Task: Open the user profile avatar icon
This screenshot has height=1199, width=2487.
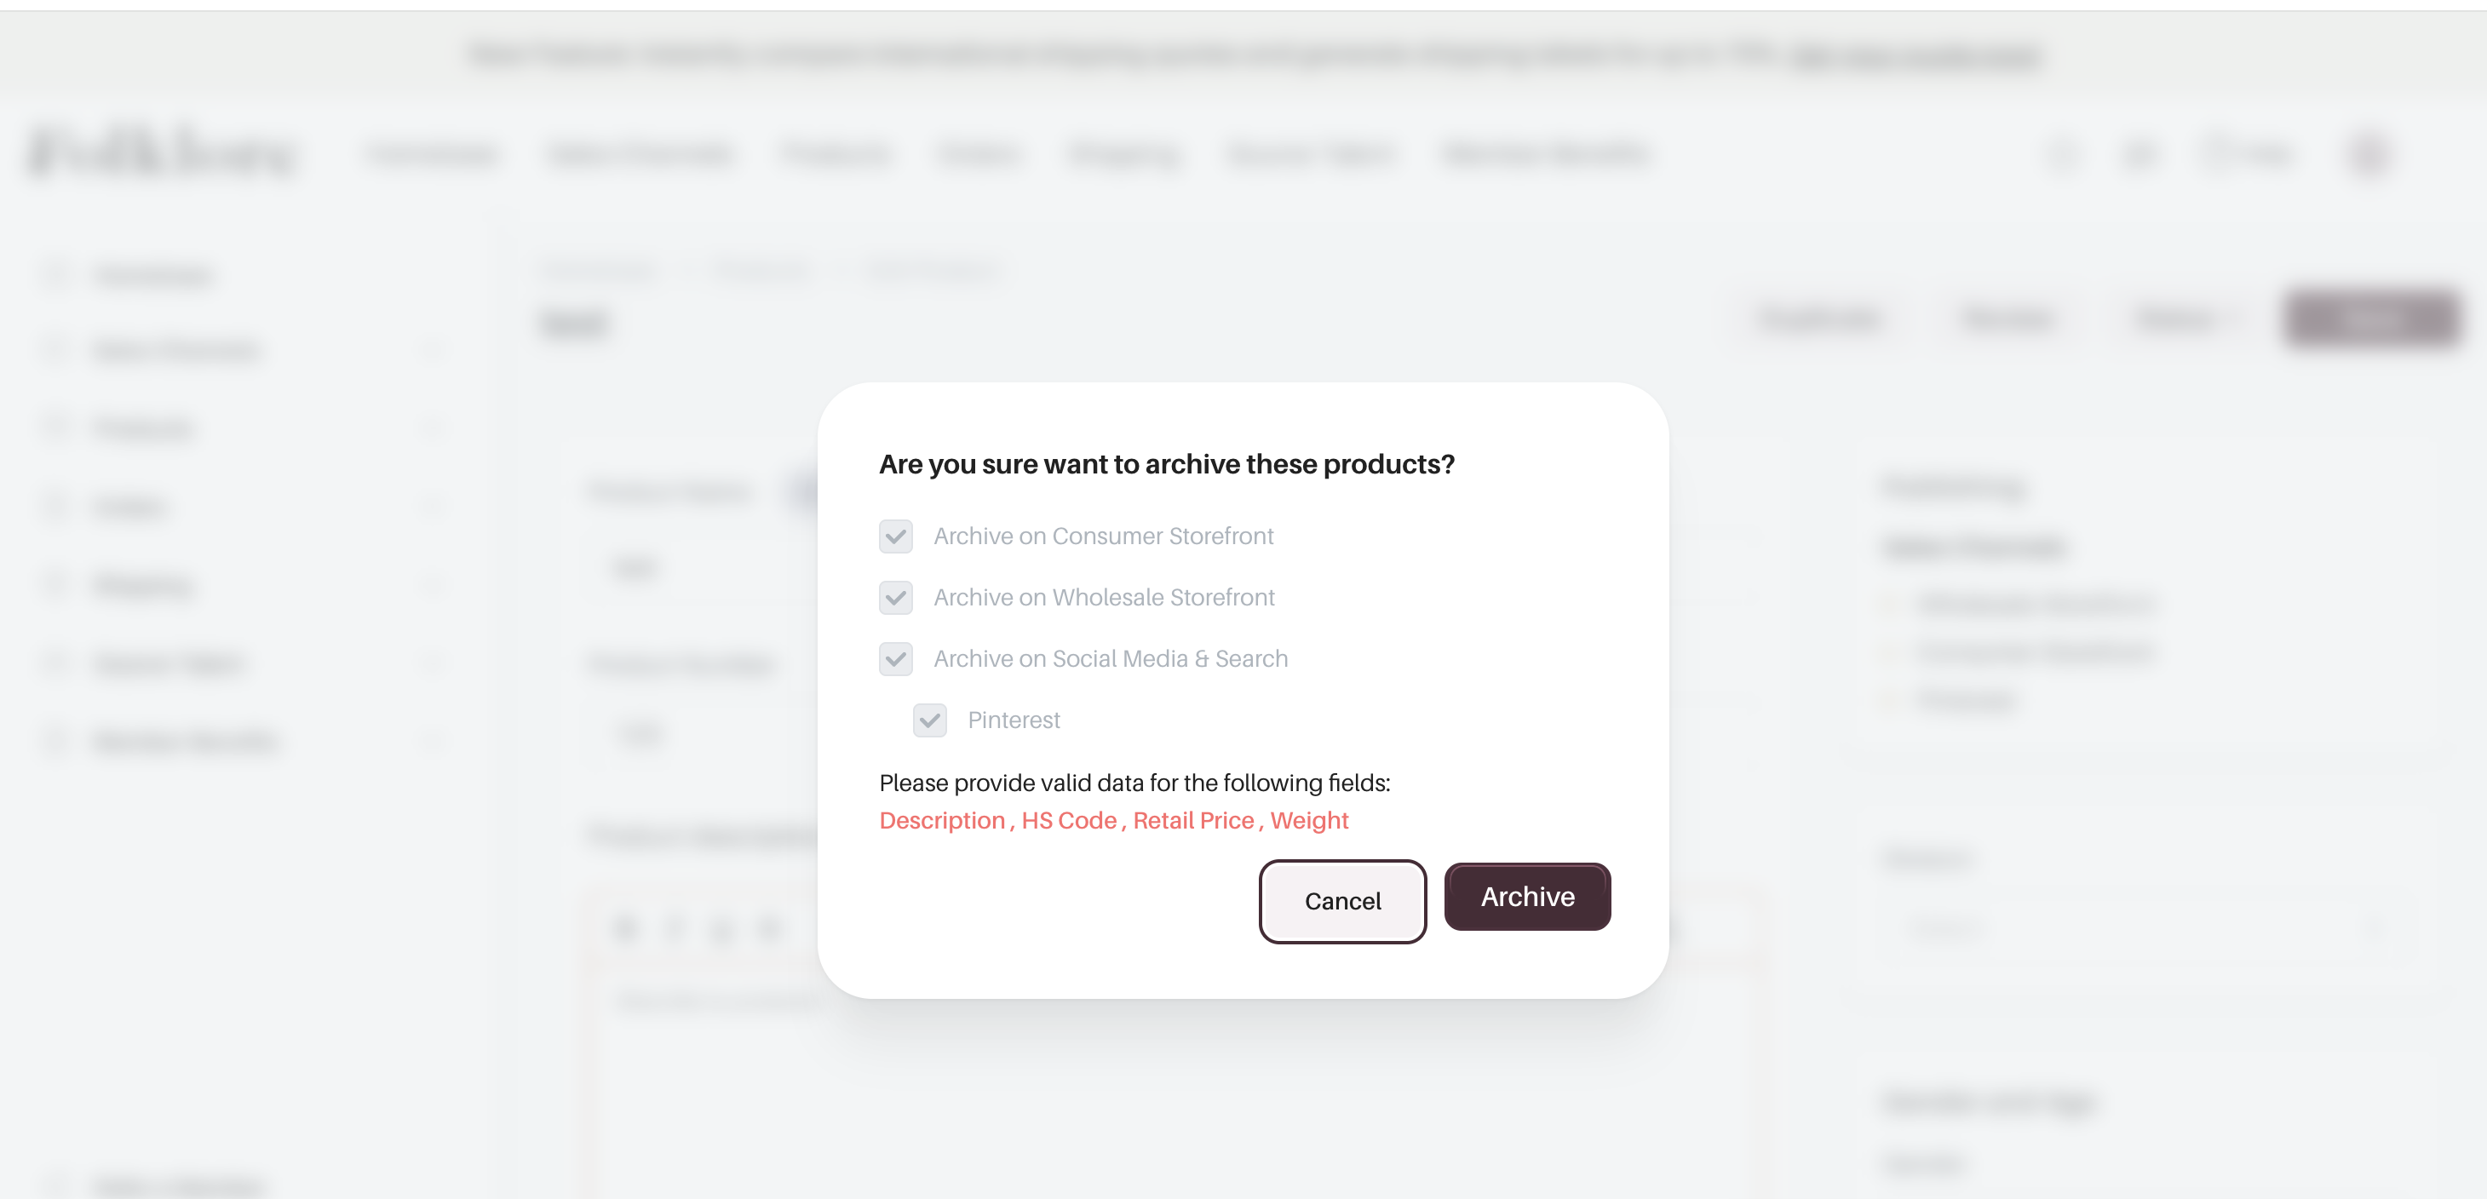Action: [x=2369, y=154]
